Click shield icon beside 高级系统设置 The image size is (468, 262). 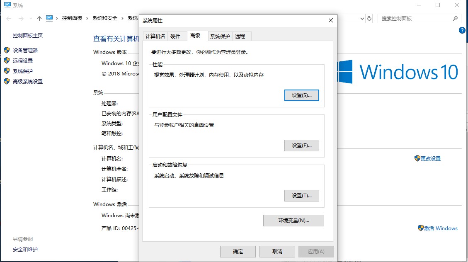[x=7, y=81]
